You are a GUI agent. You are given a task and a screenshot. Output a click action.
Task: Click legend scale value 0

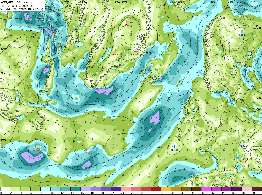(x=1, y=193)
